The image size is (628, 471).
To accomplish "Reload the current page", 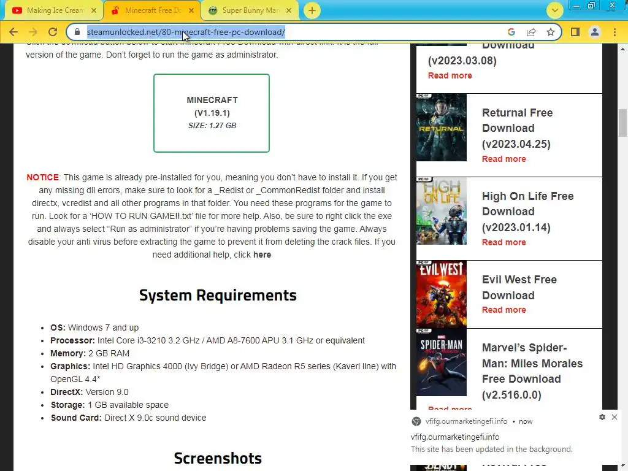I will pyautogui.click(x=53, y=32).
